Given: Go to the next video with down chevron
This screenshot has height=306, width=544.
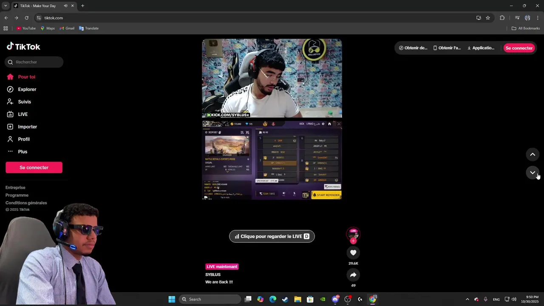Looking at the screenshot, I should tap(533, 173).
